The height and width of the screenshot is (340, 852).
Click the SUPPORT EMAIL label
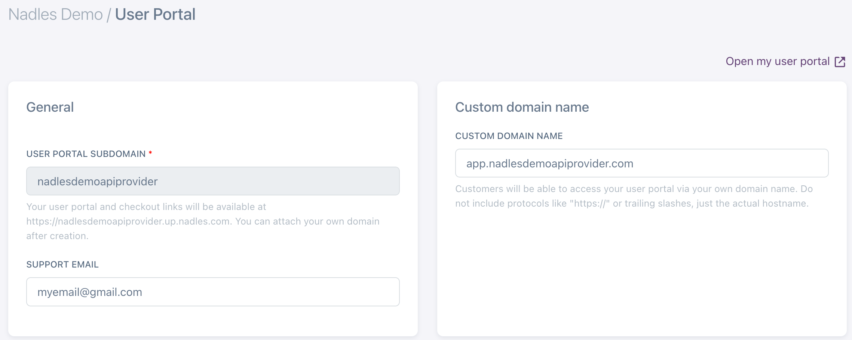tap(62, 265)
